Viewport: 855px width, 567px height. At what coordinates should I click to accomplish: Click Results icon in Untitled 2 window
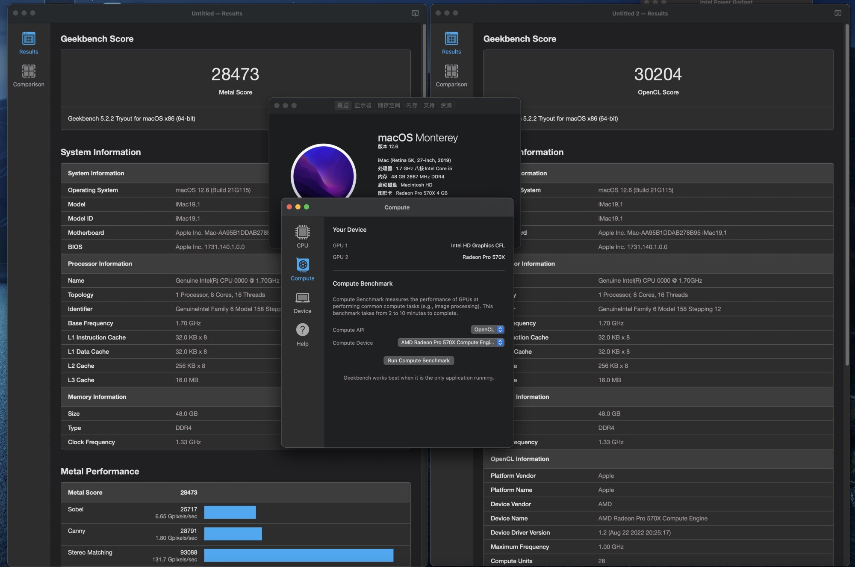click(451, 43)
